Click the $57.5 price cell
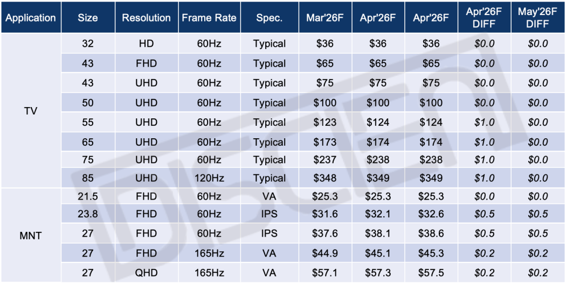This screenshot has width=566, height=284. click(431, 273)
